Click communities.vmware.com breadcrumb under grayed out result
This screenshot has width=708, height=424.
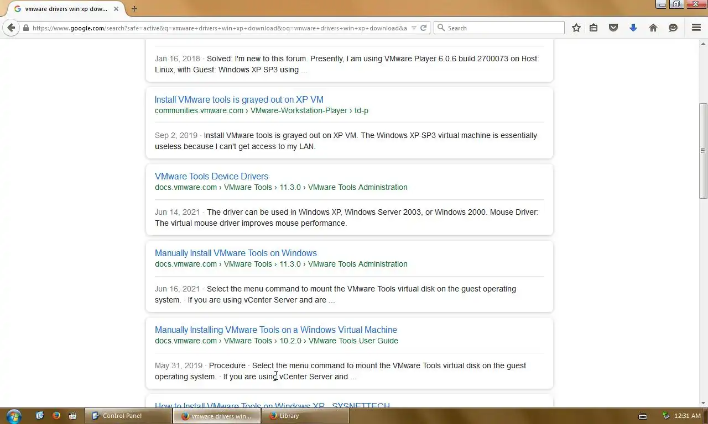[x=262, y=110]
